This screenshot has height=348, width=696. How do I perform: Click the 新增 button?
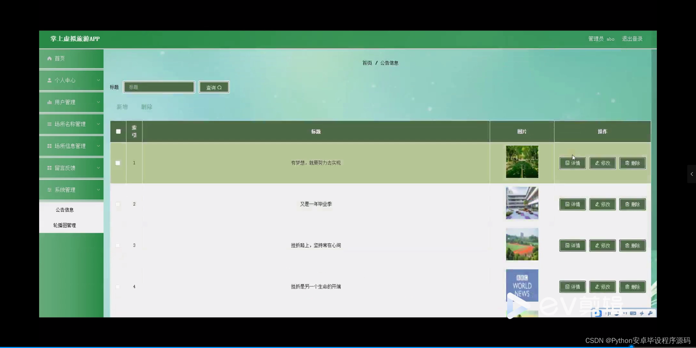[122, 107]
